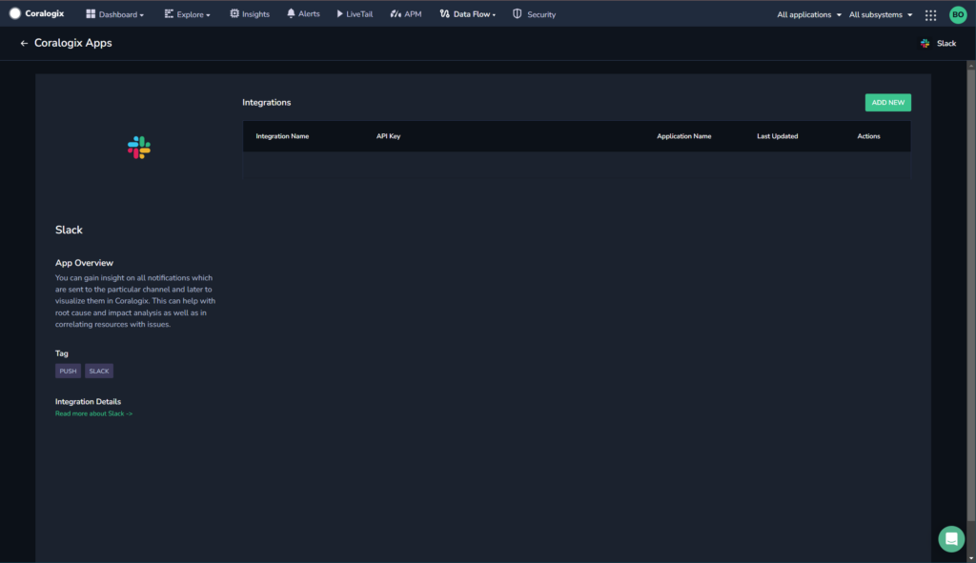The height and width of the screenshot is (563, 976).
Task: Open the Security section
Action: pyautogui.click(x=534, y=13)
